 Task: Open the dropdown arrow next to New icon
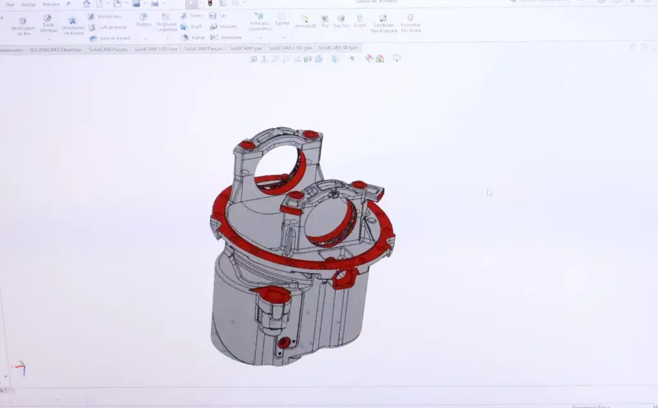point(107,4)
